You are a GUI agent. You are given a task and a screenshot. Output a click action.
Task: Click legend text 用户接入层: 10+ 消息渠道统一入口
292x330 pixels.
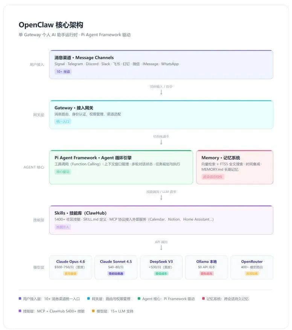[51, 299]
